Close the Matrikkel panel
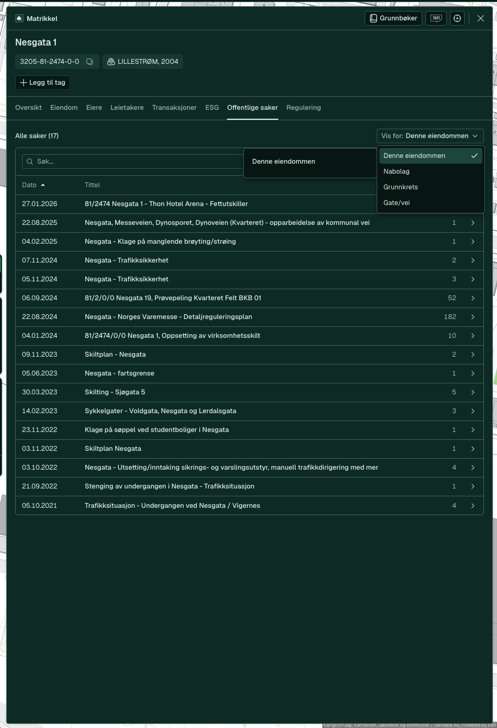 click(481, 18)
